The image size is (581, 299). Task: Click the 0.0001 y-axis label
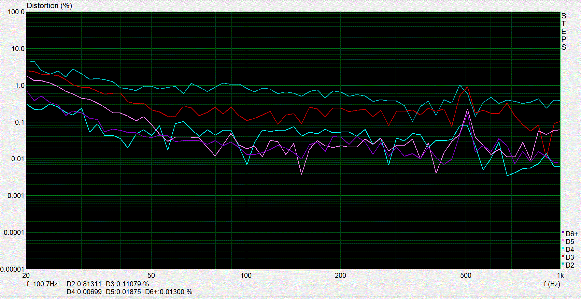(x=14, y=233)
